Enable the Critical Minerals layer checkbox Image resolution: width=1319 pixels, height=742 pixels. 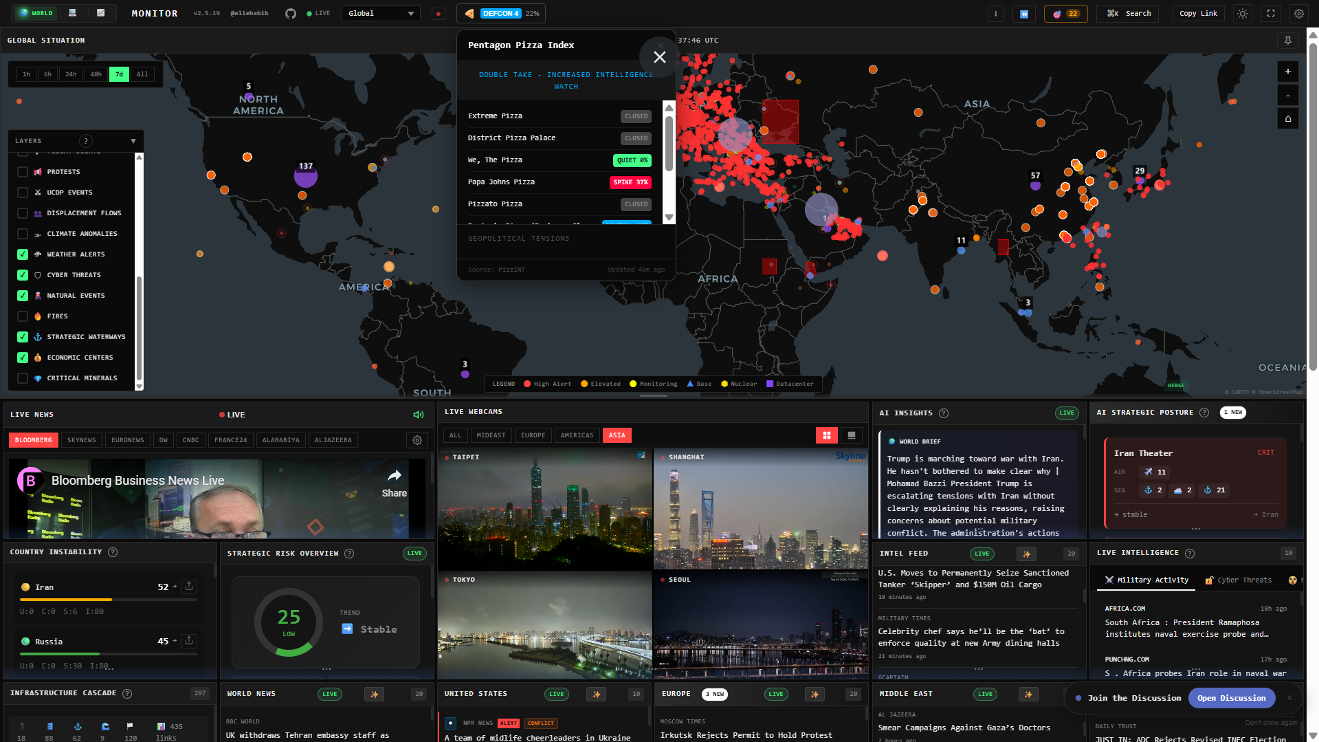(x=23, y=378)
